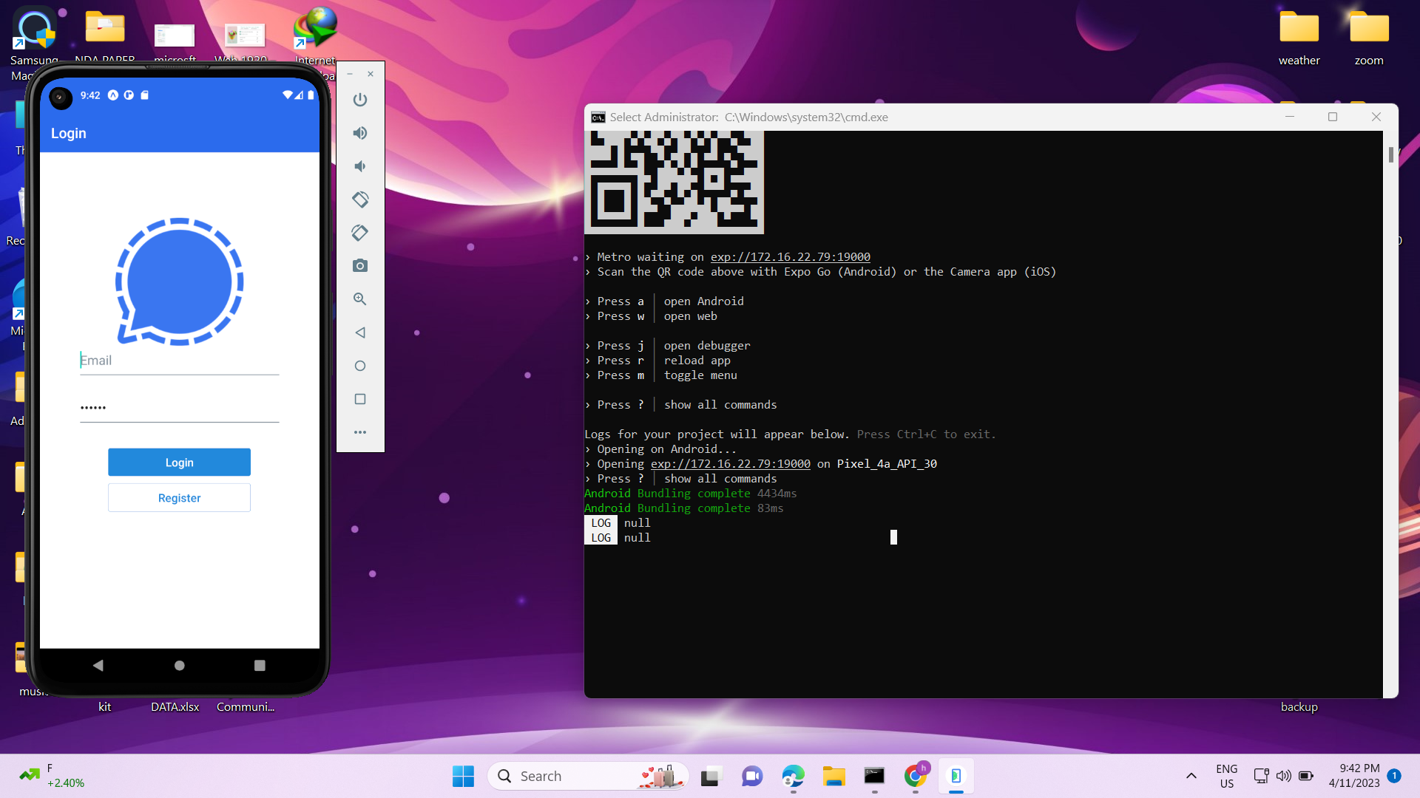
Task: Activate the emulator zoom tool
Action: (360, 299)
